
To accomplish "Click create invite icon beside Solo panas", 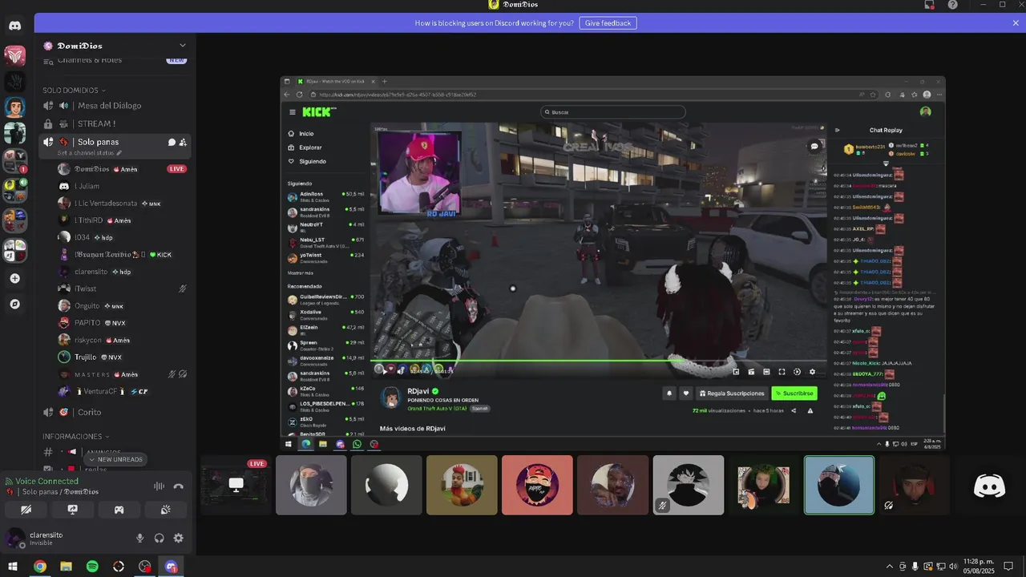I will coord(183,142).
